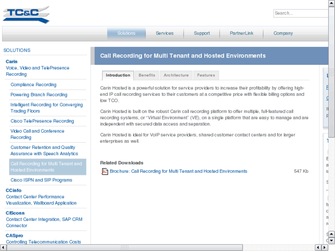This screenshot has height=251, width=335.
Task: Open the Support menu
Action: coord(202,33)
